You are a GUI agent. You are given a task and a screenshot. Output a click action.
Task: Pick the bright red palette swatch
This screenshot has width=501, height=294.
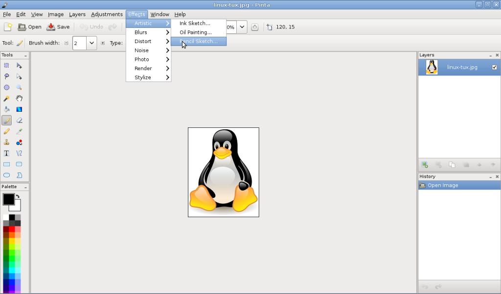coord(12,229)
